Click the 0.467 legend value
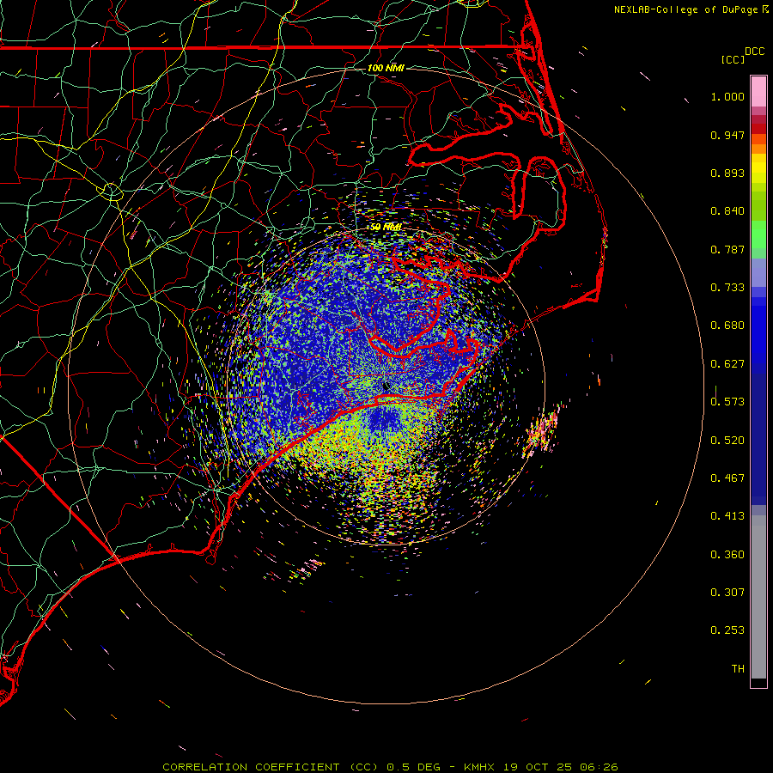Viewport: 773px width, 773px height. tap(727, 478)
